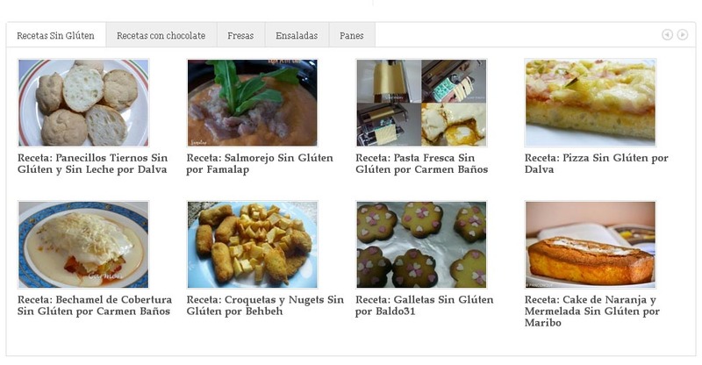Click the previous arrow icon in tab bar
The image size is (702, 365).
point(667,34)
